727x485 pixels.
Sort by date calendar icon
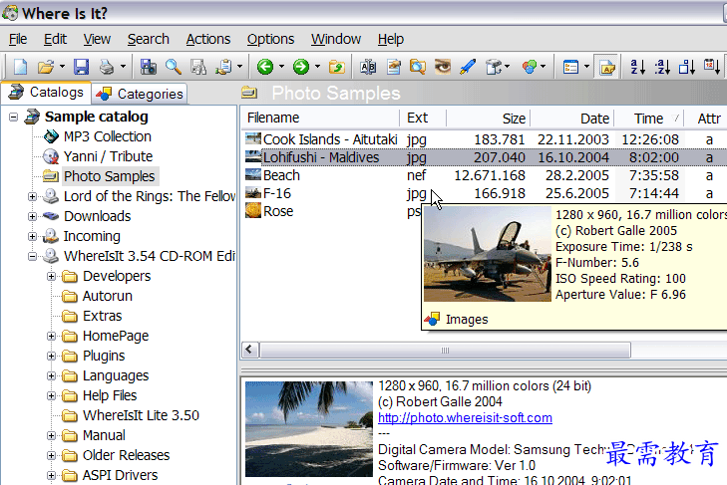(x=712, y=67)
